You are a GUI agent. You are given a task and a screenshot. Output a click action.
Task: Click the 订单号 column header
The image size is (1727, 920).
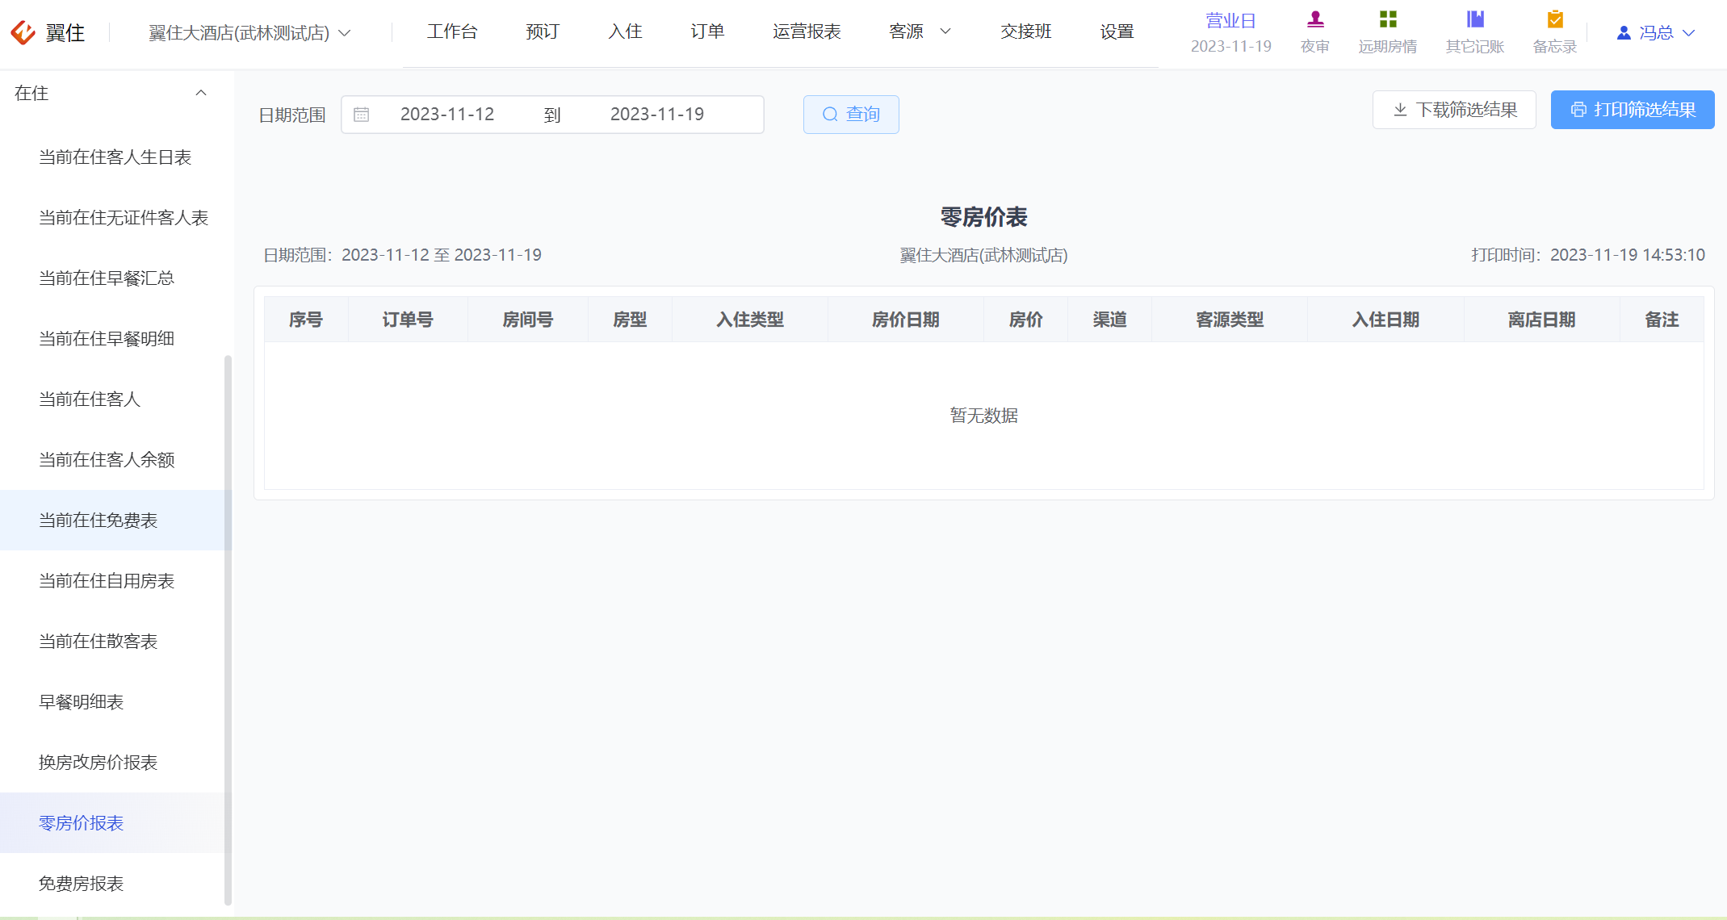point(408,320)
